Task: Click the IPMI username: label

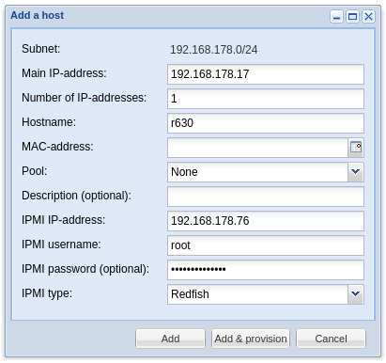Action: (61, 245)
